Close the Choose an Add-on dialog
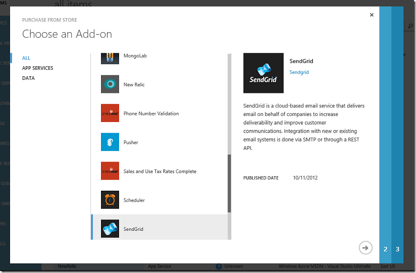 tap(372, 15)
